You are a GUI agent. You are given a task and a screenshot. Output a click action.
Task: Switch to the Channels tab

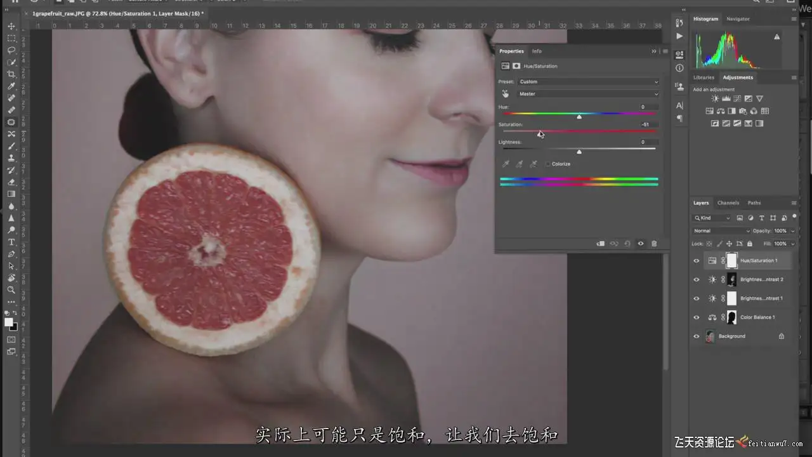pos(728,203)
